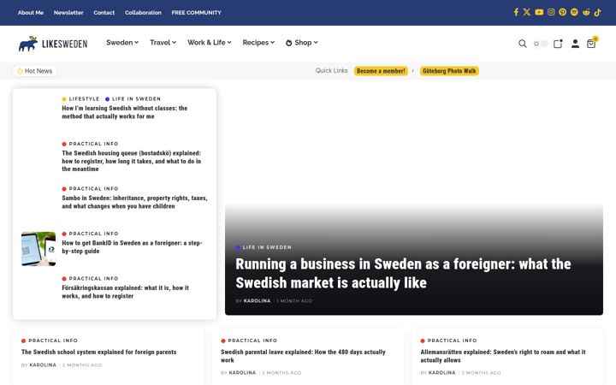Open the Instagram profile icon

coord(551,12)
